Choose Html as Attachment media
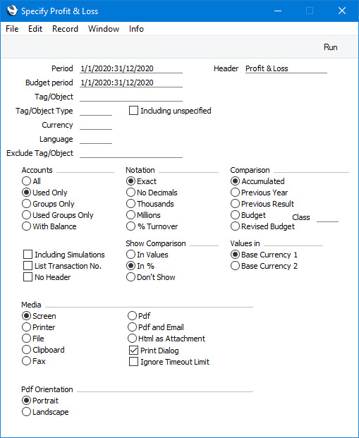 point(132,339)
